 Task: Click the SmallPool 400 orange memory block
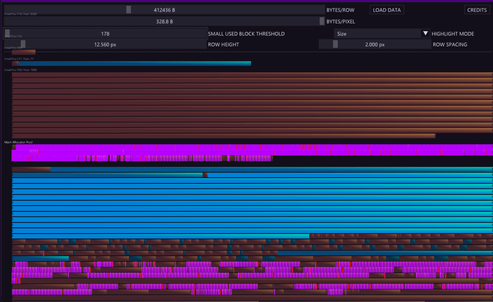point(23,52)
